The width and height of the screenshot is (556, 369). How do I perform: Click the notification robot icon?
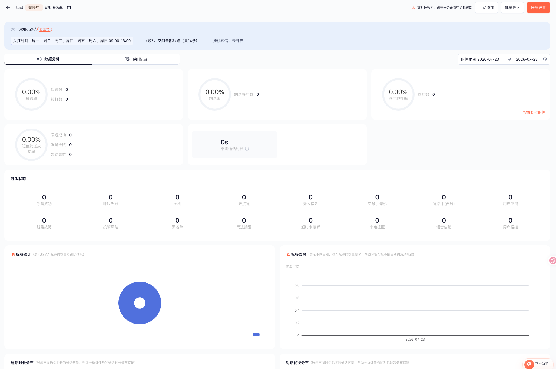[13, 29]
